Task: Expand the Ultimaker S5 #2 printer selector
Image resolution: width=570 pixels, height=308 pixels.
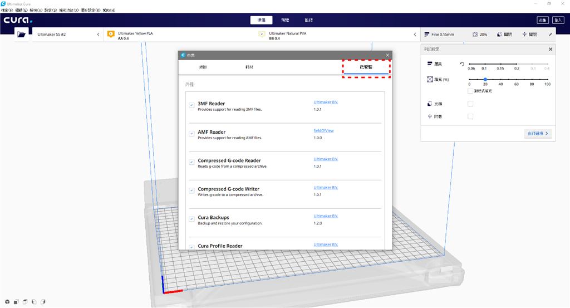Action: 98,35
